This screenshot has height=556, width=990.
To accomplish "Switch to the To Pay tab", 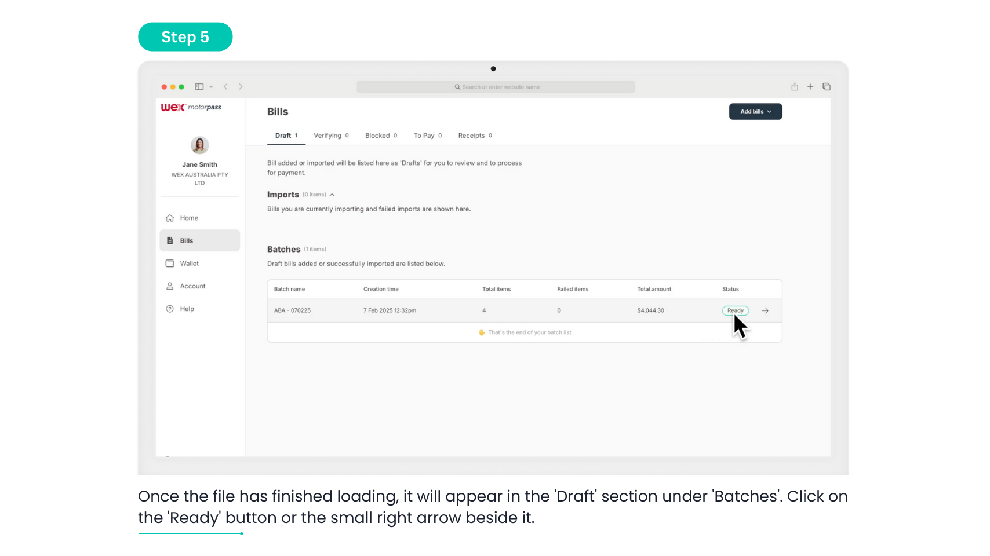I will click(x=427, y=136).
